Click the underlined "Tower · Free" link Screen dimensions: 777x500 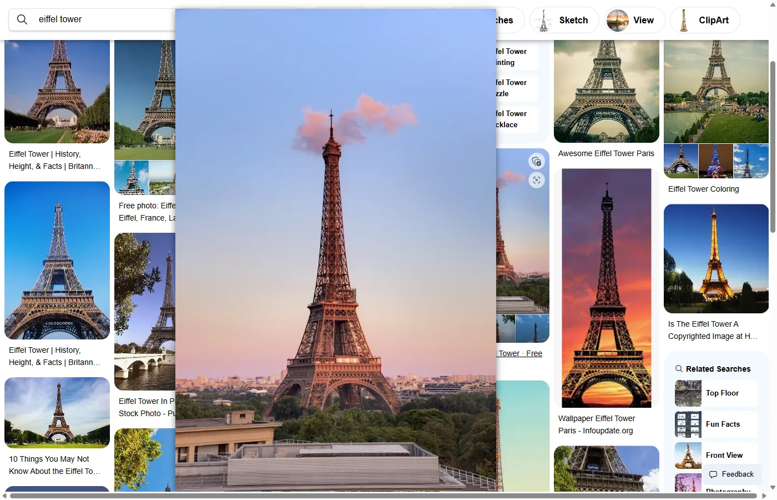point(520,353)
